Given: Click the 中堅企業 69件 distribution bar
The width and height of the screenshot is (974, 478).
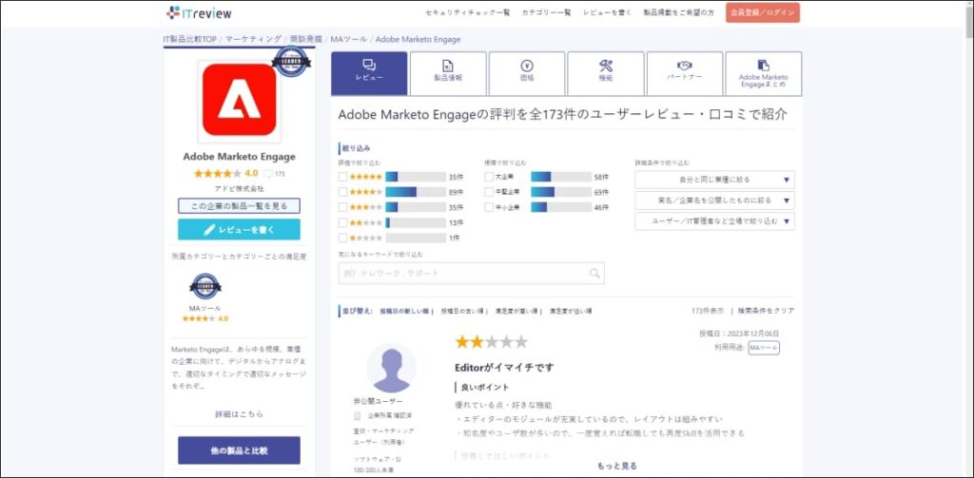Looking at the screenshot, I should pos(561,192).
